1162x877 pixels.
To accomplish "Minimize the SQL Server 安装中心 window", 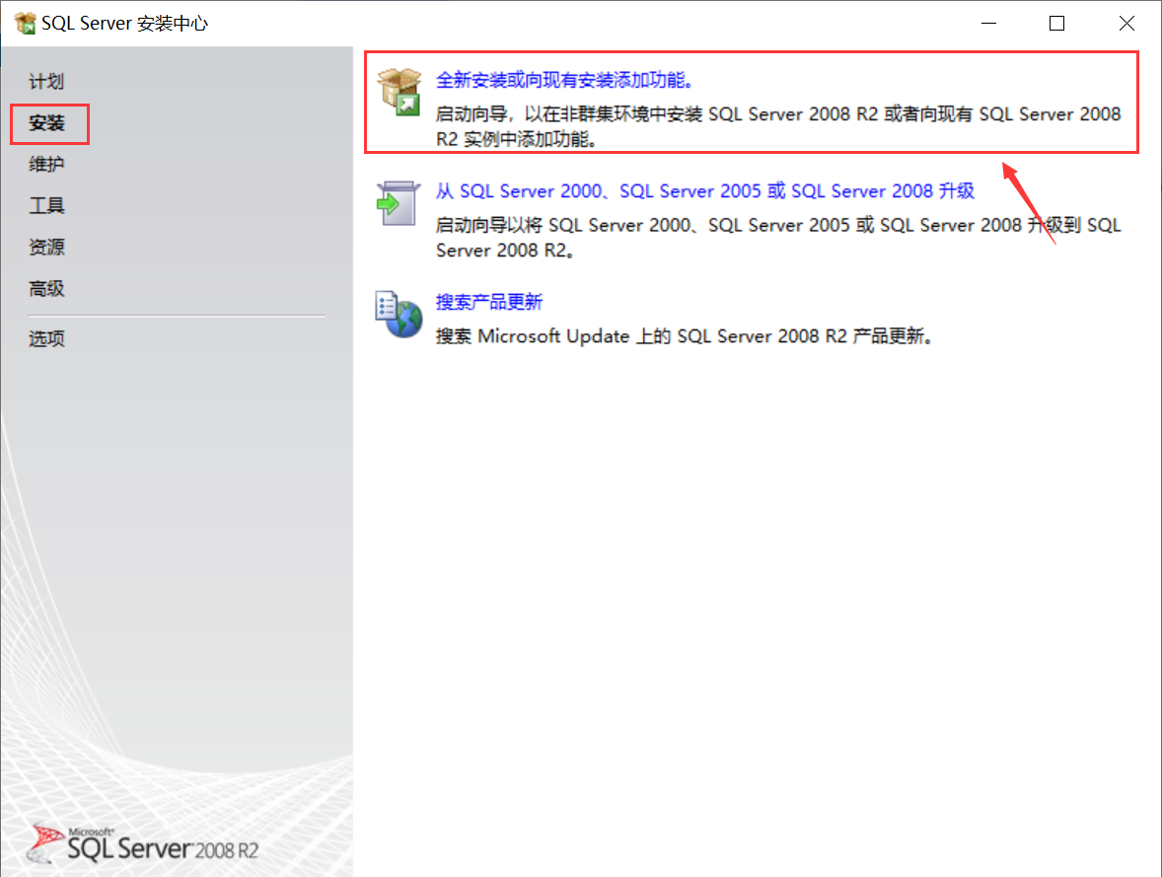I will (988, 23).
